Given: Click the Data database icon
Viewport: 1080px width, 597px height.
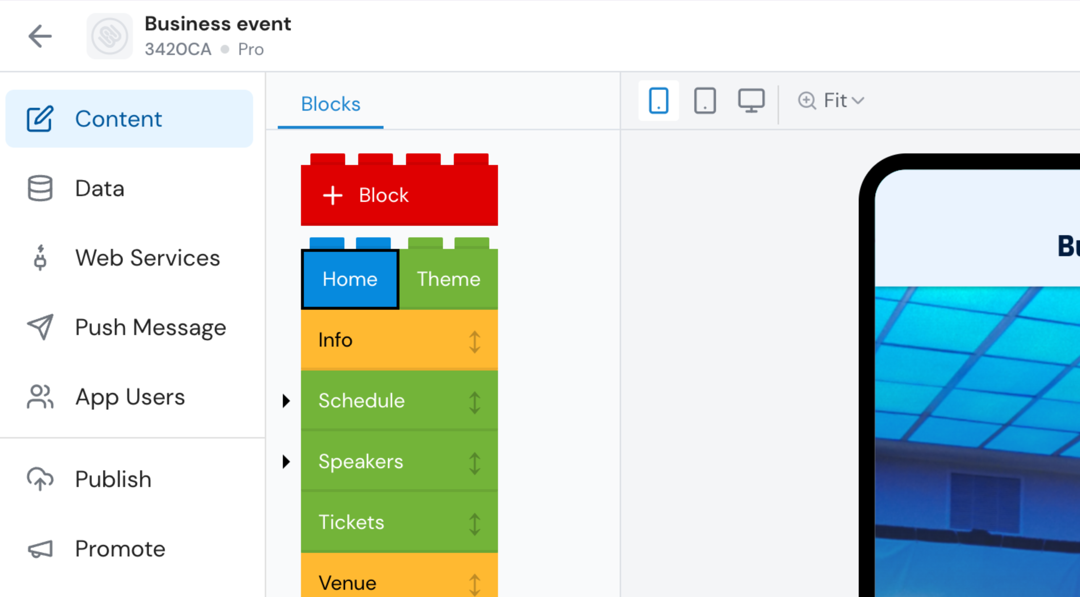Looking at the screenshot, I should tap(40, 189).
